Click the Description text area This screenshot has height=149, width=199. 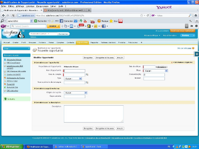[x=94, y=114]
